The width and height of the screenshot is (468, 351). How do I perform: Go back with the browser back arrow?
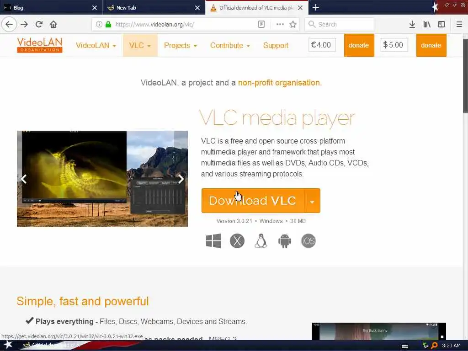9,25
